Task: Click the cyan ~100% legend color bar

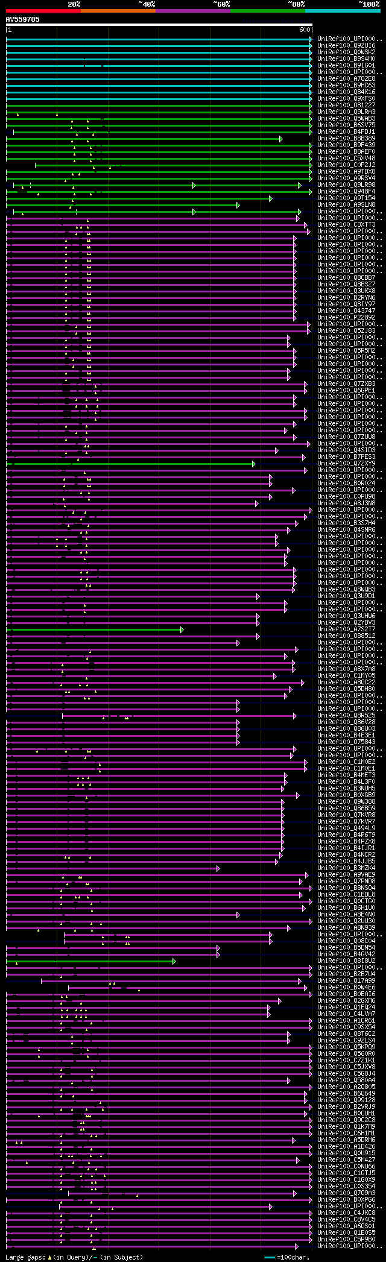Action: (x=343, y=10)
